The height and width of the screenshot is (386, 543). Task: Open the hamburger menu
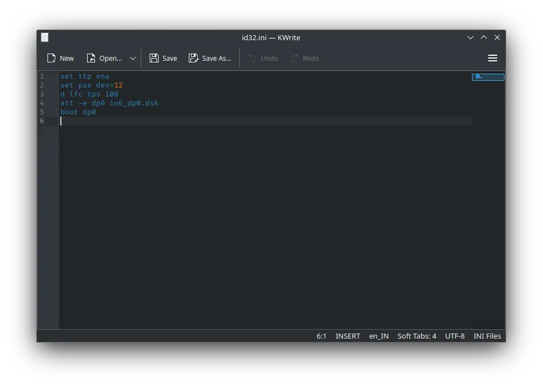click(493, 58)
